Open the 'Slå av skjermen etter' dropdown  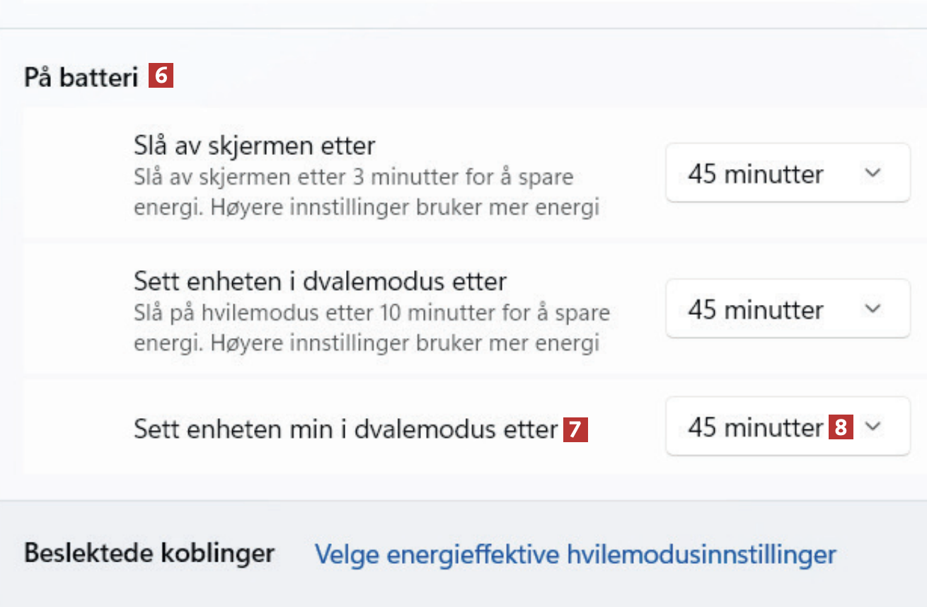(787, 173)
